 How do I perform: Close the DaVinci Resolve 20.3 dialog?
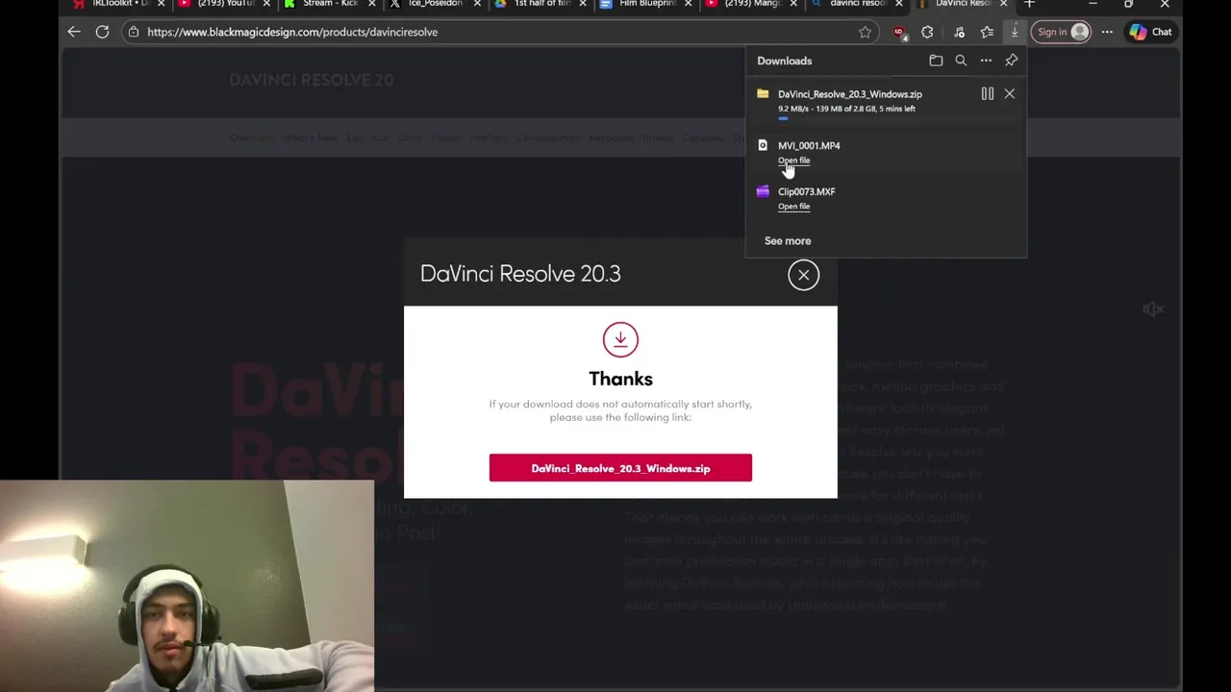pyautogui.click(x=803, y=275)
